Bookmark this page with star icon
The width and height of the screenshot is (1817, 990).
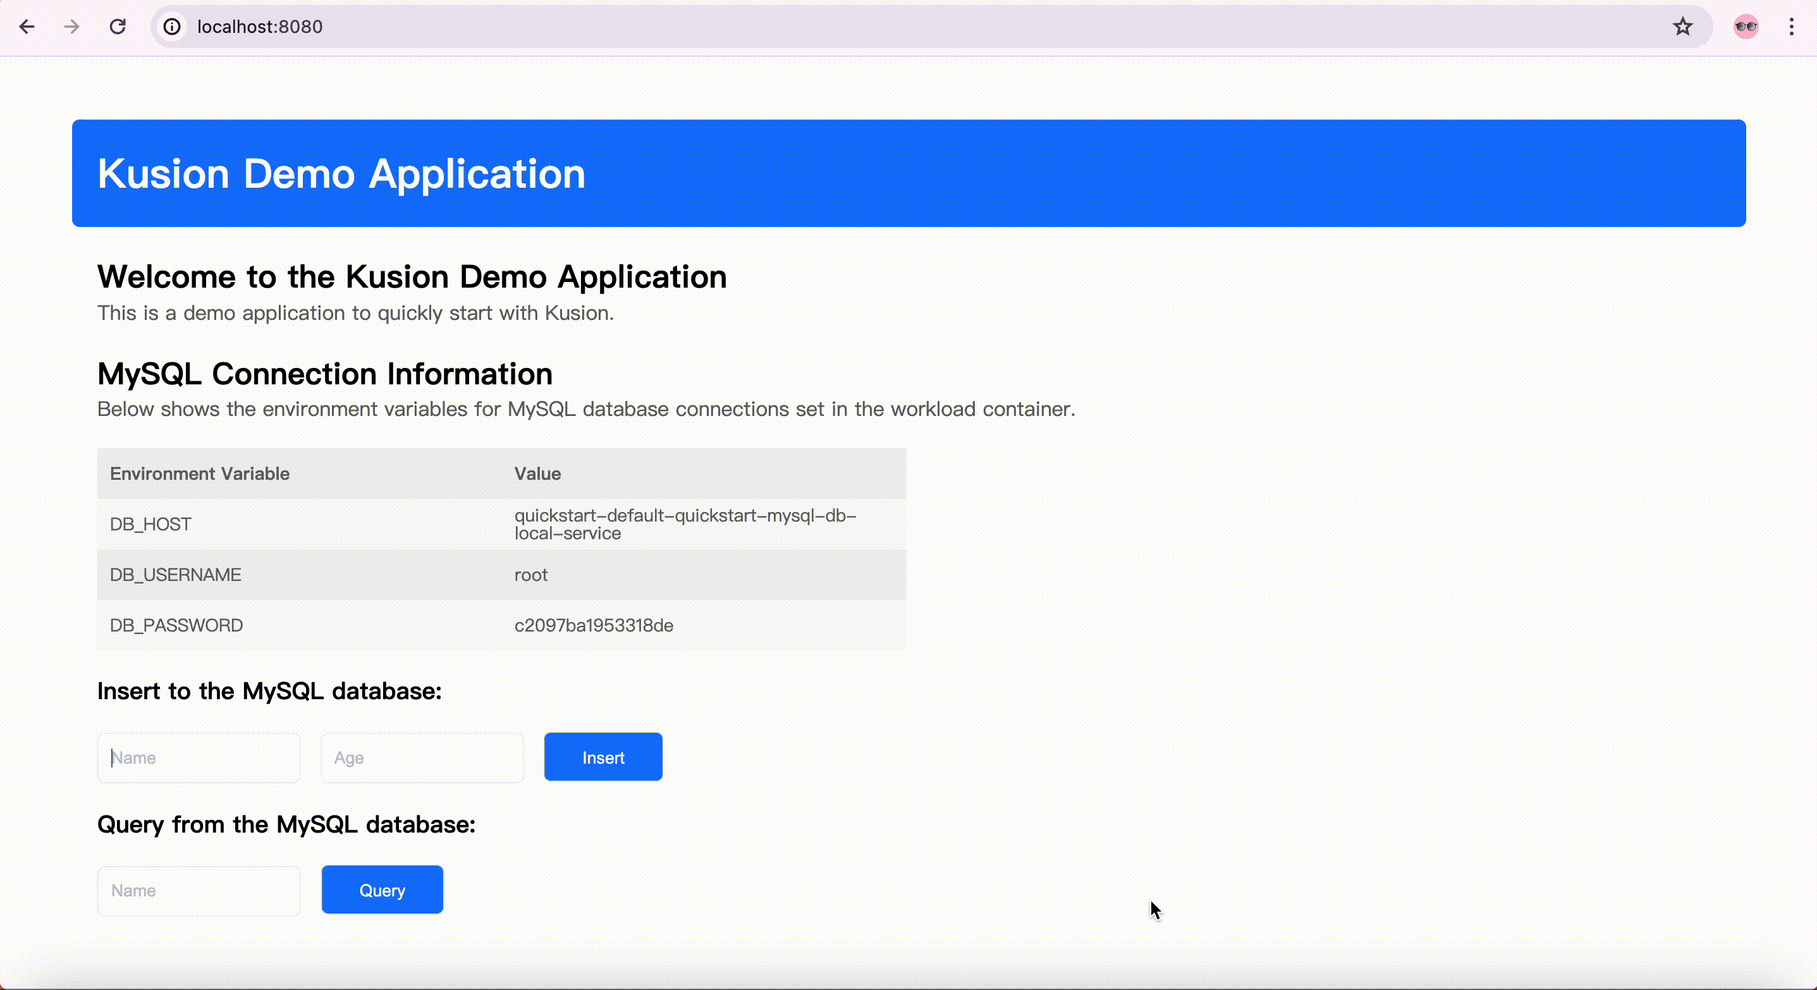pyautogui.click(x=1682, y=27)
